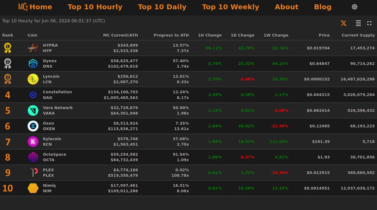Open the Oxen coin link
Screen dimensions: 377x210
[x=48, y=123]
